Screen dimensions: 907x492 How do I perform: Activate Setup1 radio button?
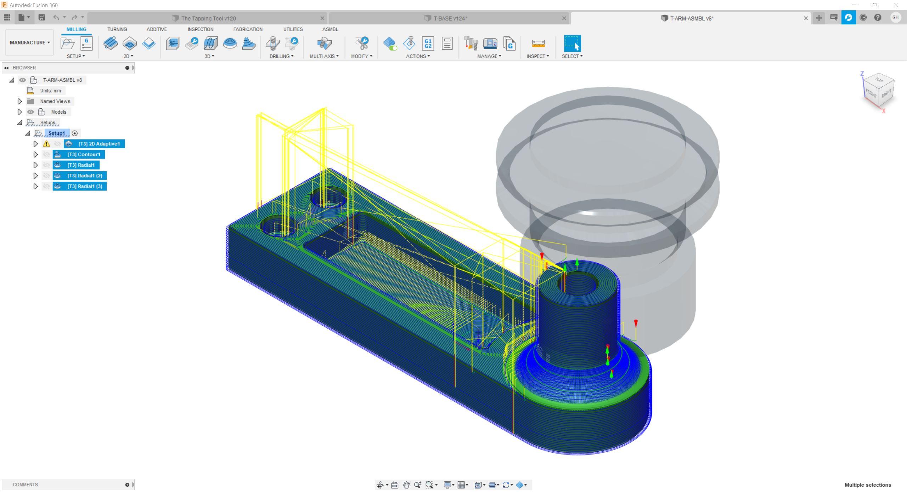tap(74, 133)
